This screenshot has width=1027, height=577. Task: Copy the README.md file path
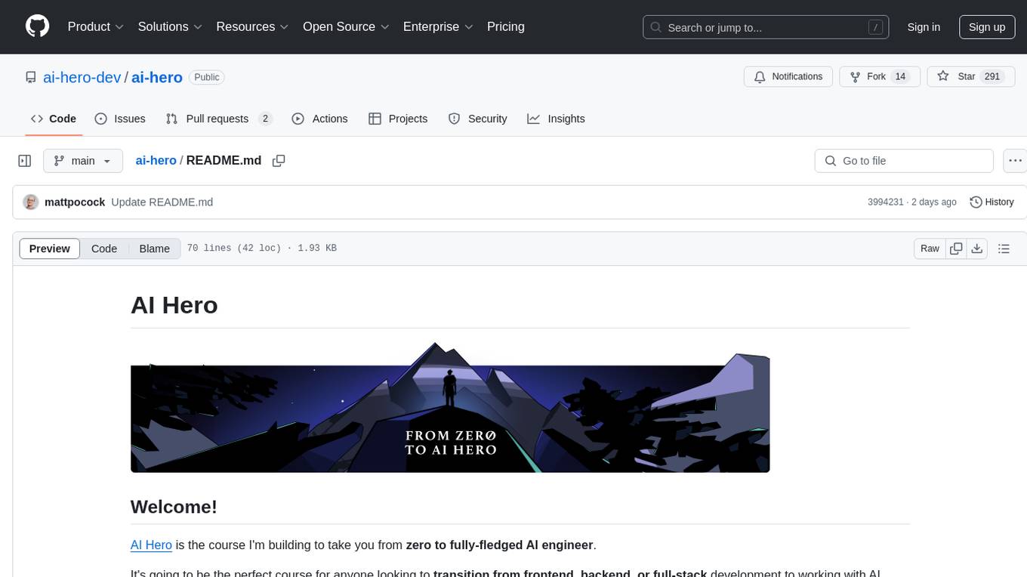point(279,161)
